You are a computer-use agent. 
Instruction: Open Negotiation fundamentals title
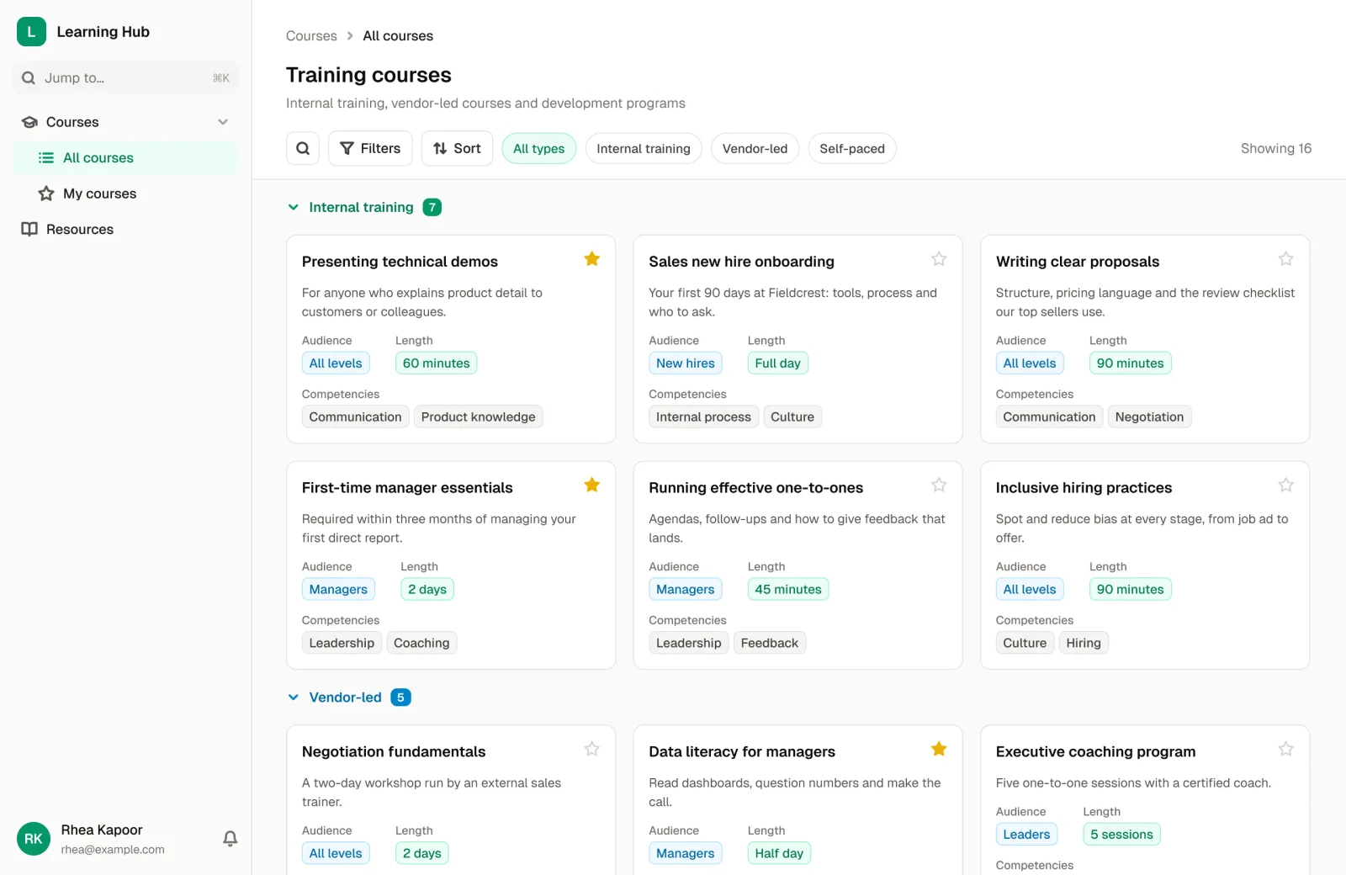pos(394,752)
